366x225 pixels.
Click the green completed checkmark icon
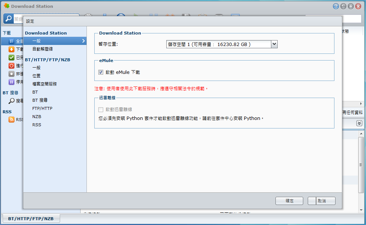(12, 58)
